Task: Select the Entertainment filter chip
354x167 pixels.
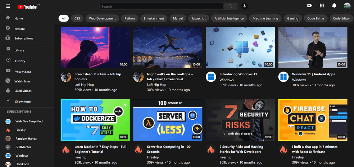Action: [154, 18]
